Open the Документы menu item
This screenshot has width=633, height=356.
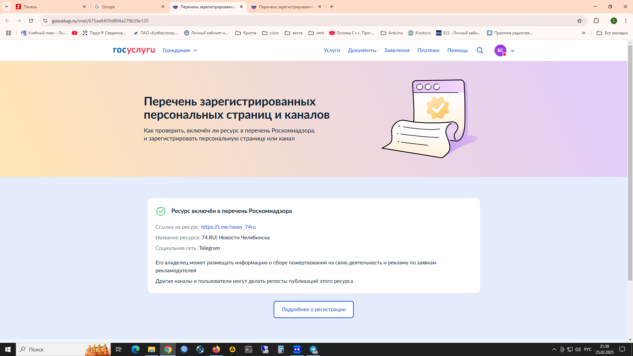point(362,50)
